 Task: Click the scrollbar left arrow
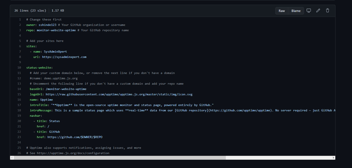click(12, 157)
